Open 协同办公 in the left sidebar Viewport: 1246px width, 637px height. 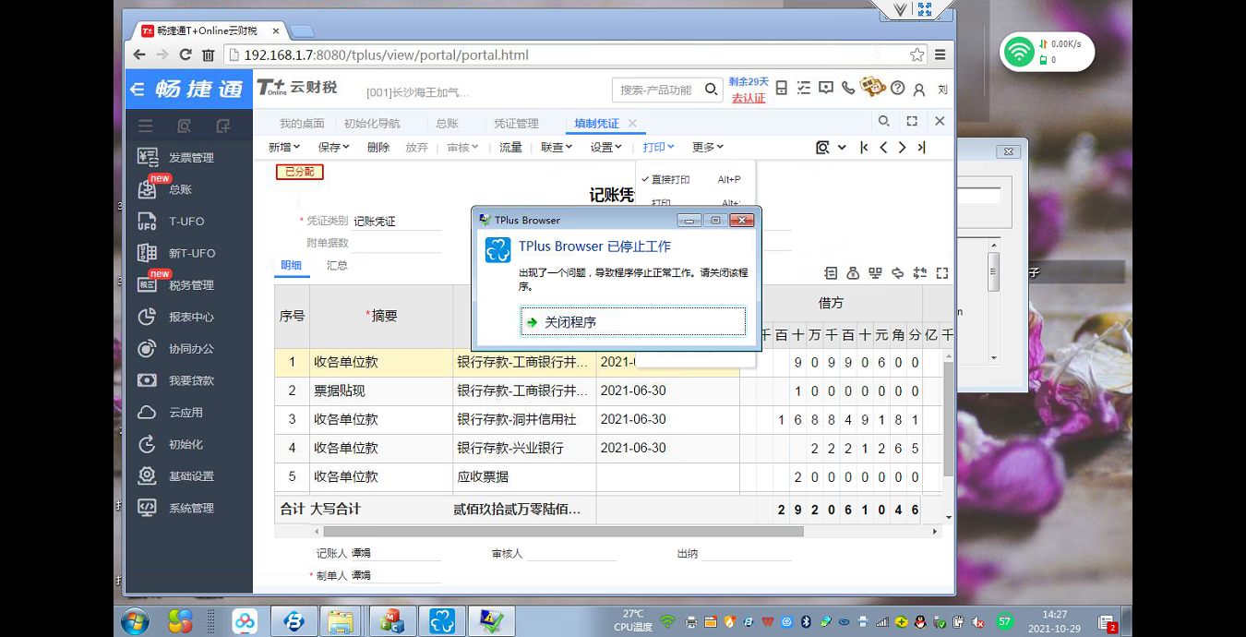[189, 349]
